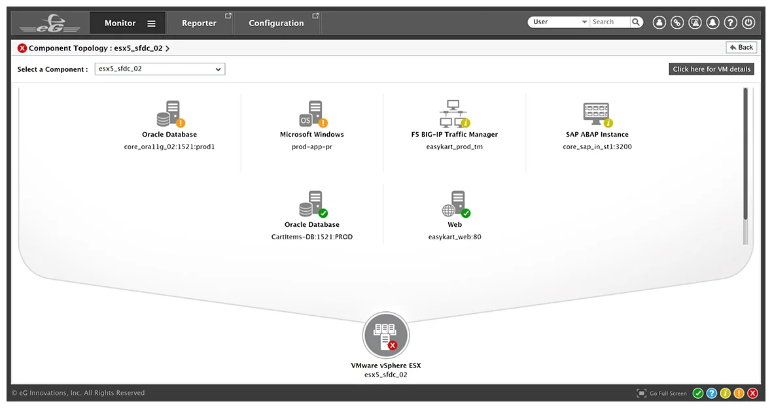The width and height of the screenshot is (772, 408).
Task: Click the easykart_prod_tm label
Action: click(455, 146)
